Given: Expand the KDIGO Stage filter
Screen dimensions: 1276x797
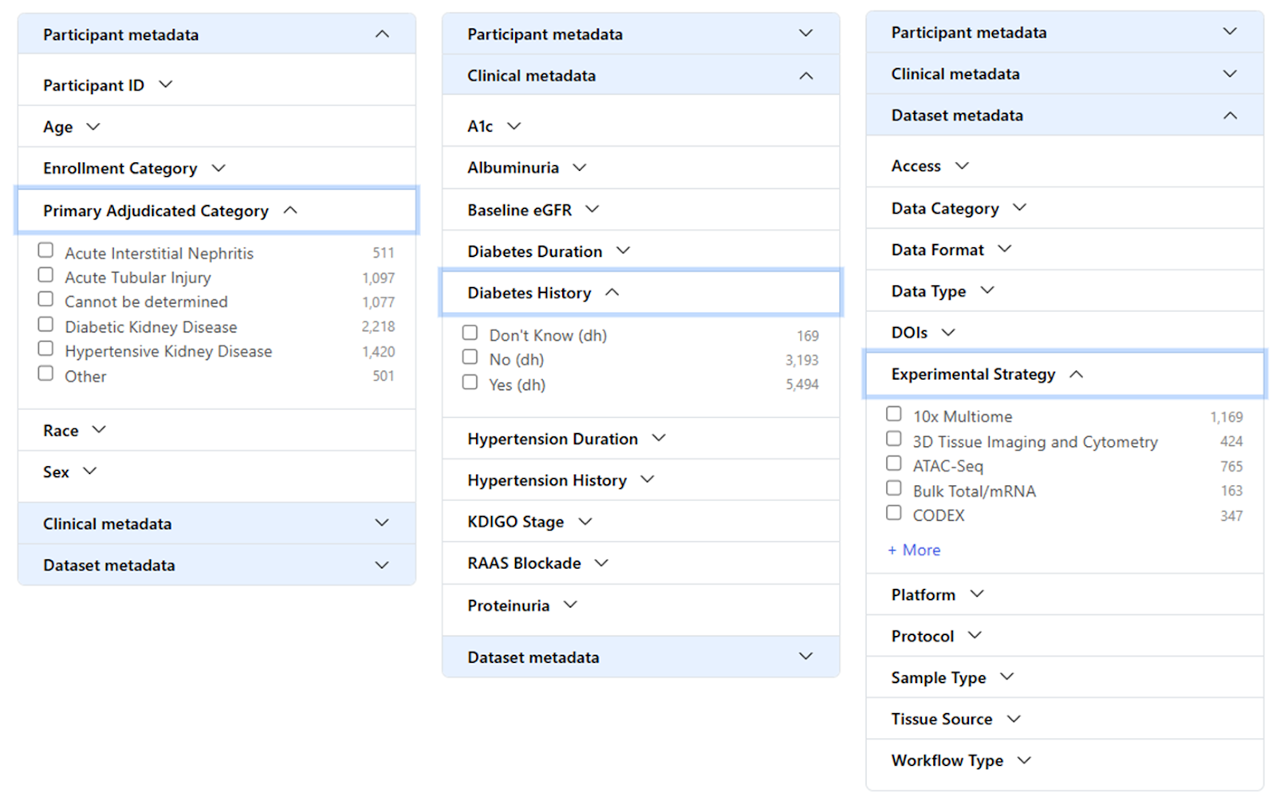Looking at the screenshot, I should click(641, 522).
